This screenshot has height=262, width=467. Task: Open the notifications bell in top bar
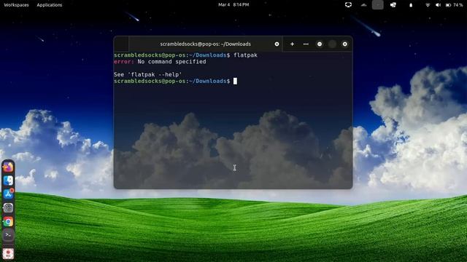coord(411,5)
